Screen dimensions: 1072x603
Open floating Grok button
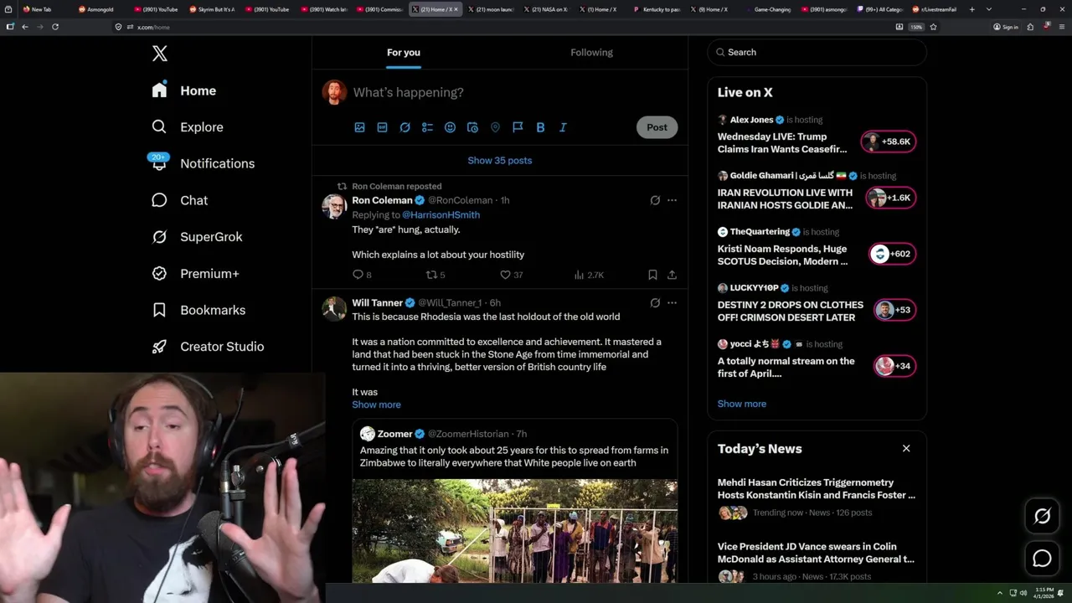[1042, 517]
